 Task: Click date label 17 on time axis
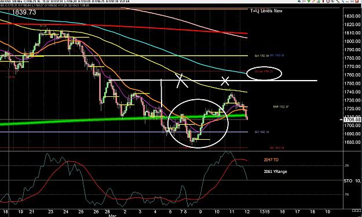click(297, 212)
